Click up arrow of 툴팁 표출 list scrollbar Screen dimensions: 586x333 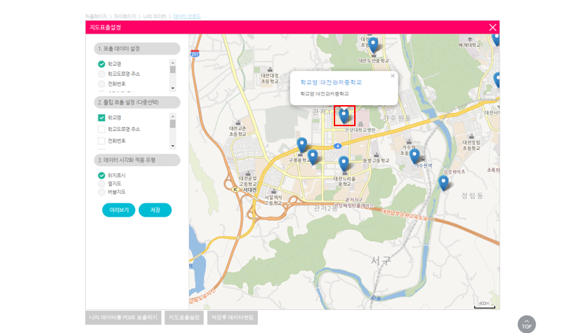173,116
